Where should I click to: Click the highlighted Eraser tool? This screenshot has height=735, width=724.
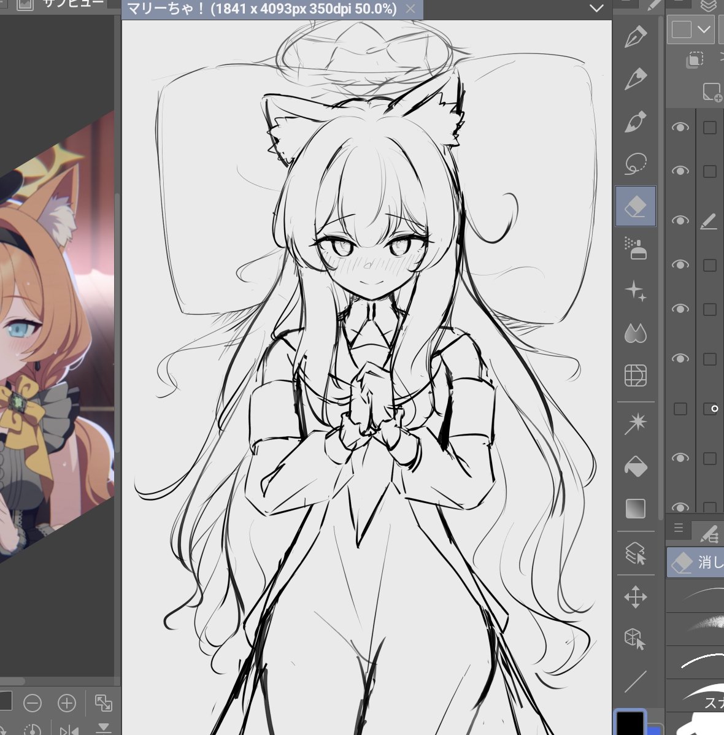tap(636, 206)
